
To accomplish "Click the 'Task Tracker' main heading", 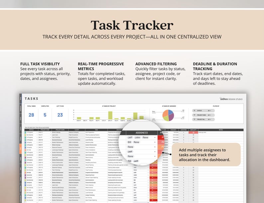I will pos(132,25).
